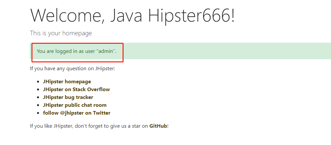Viewport: 331px width, 145px height.
Task: Open JHipster on Stack Overflow link
Action: click(76, 89)
